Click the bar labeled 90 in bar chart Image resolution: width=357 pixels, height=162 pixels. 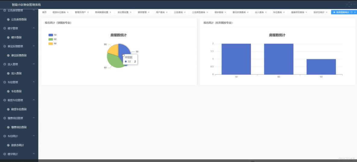321,67
